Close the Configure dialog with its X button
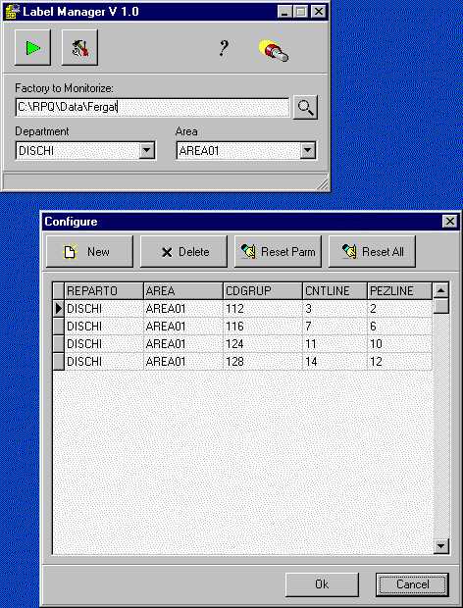Viewport: 463px width, 608px height. click(x=449, y=221)
